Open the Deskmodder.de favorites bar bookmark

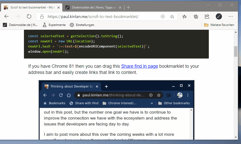click(20, 25)
